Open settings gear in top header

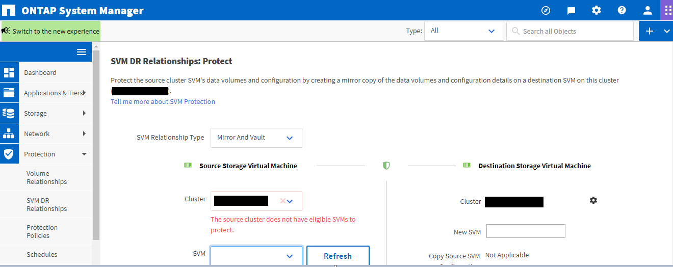coord(596,10)
